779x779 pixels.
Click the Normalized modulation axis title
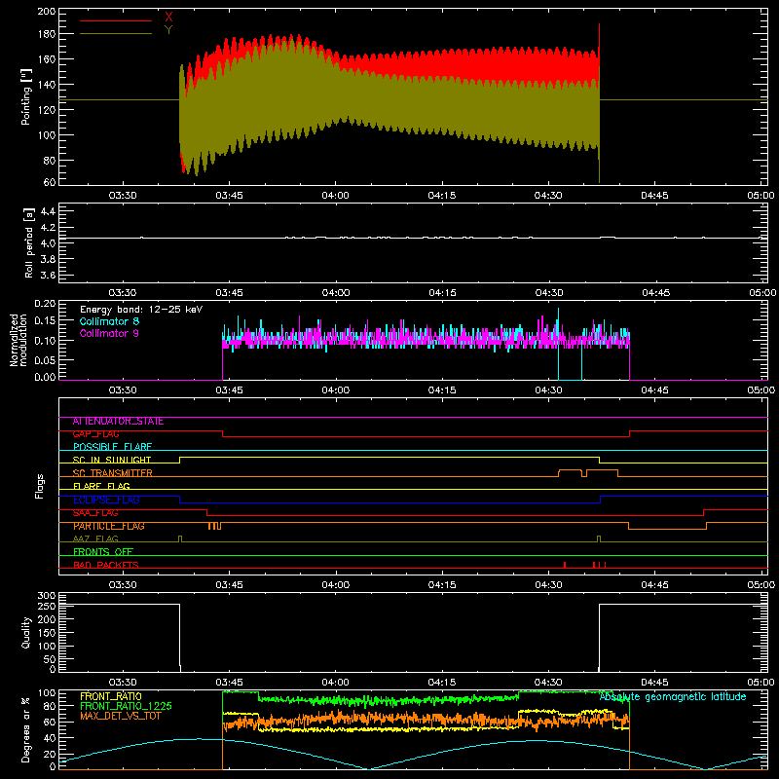[x=19, y=340]
